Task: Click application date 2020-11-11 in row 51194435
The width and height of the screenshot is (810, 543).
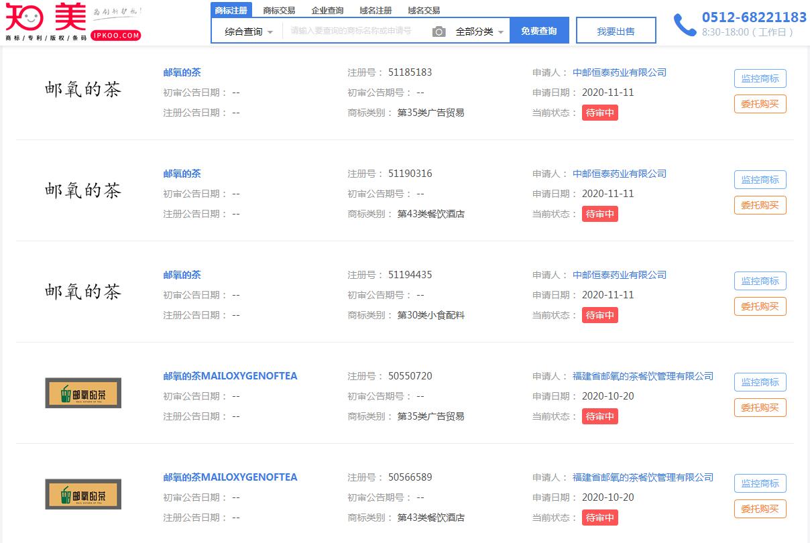Action: pyautogui.click(x=608, y=295)
